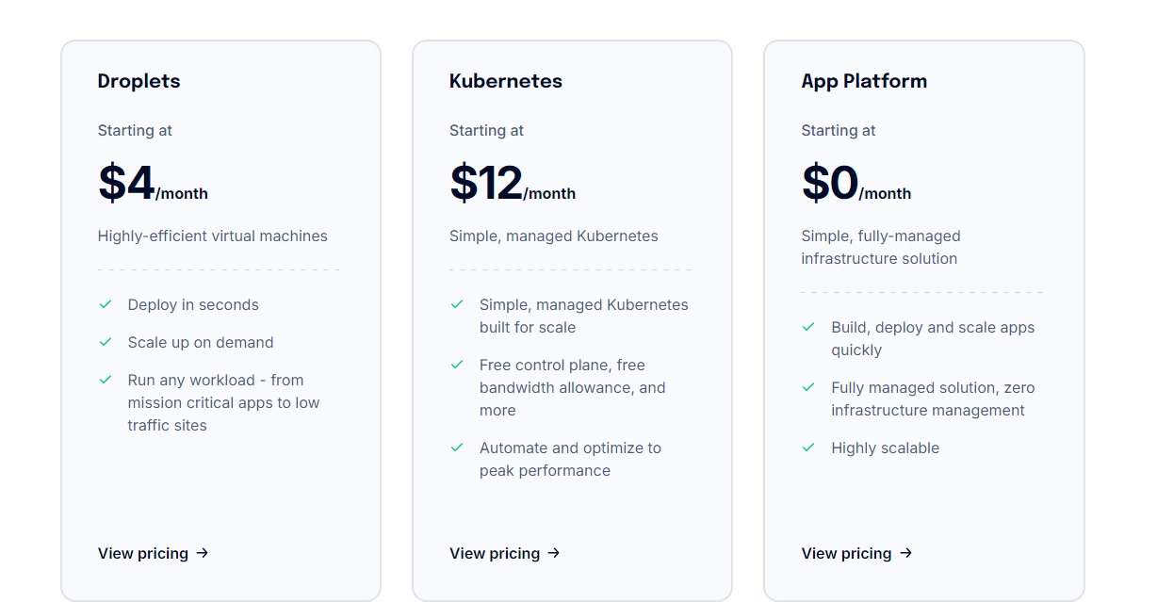Click the checkmark beside Run any workload

(106, 380)
